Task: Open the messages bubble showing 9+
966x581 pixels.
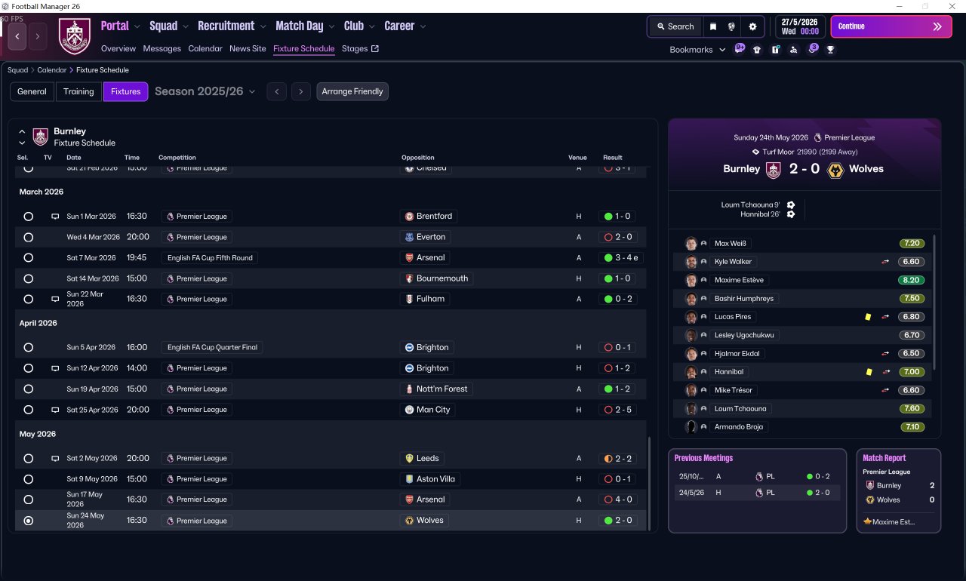Action: click(740, 49)
